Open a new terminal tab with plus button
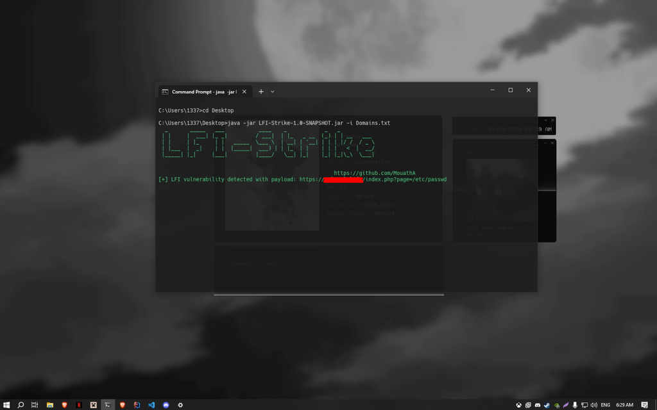The image size is (657, 410). coord(260,91)
